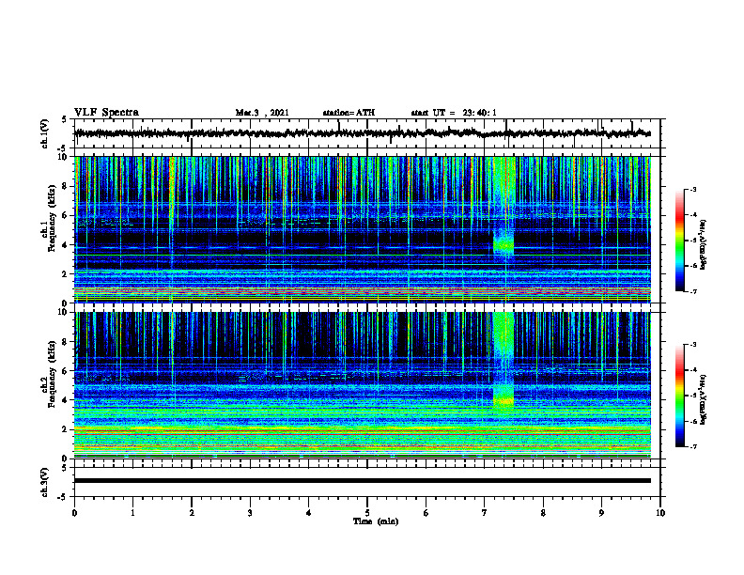
Task: Click the ch.3(V) axis label
Action: 44,483
